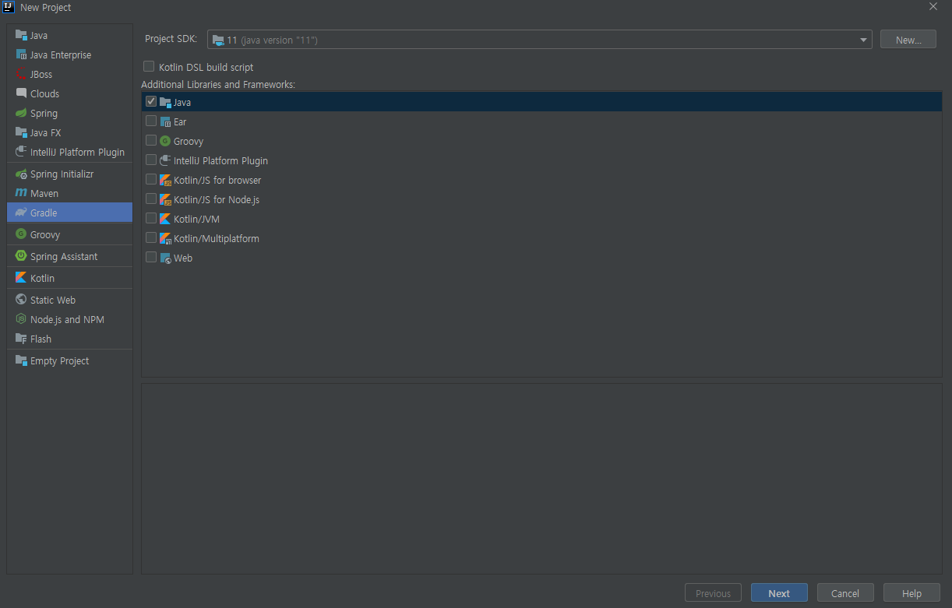This screenshot has width=952, height=608.
Task: Click the Kotlin/JVM icon in list
Action: coord(165,219)
